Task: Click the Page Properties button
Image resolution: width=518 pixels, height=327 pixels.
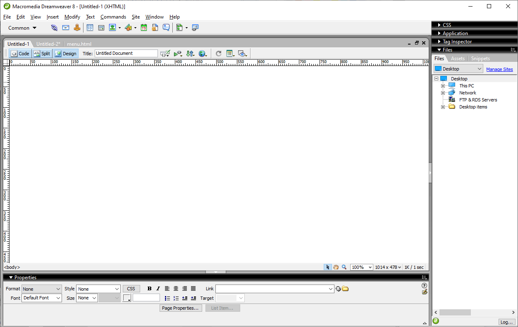Action: tap(181, 308)
